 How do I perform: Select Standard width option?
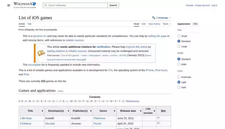coord(179,59)
